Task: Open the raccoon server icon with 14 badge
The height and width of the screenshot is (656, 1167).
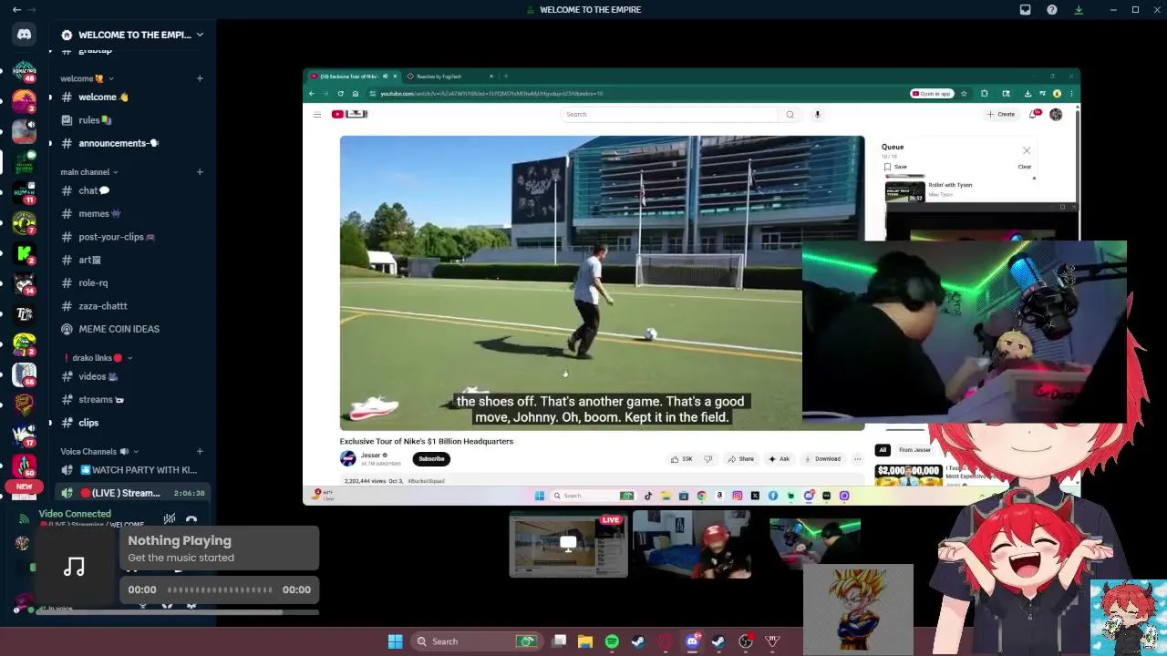Action: [x=25, y=283]
